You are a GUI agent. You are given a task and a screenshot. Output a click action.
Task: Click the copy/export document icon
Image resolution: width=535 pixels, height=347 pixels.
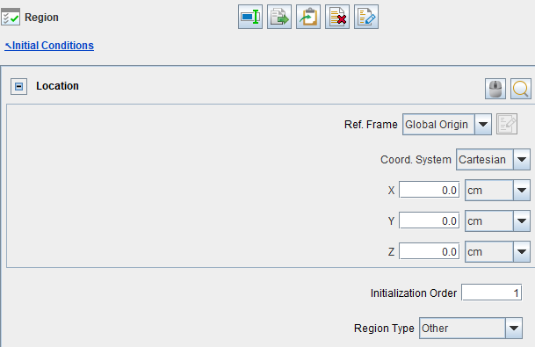click(279, 17)
